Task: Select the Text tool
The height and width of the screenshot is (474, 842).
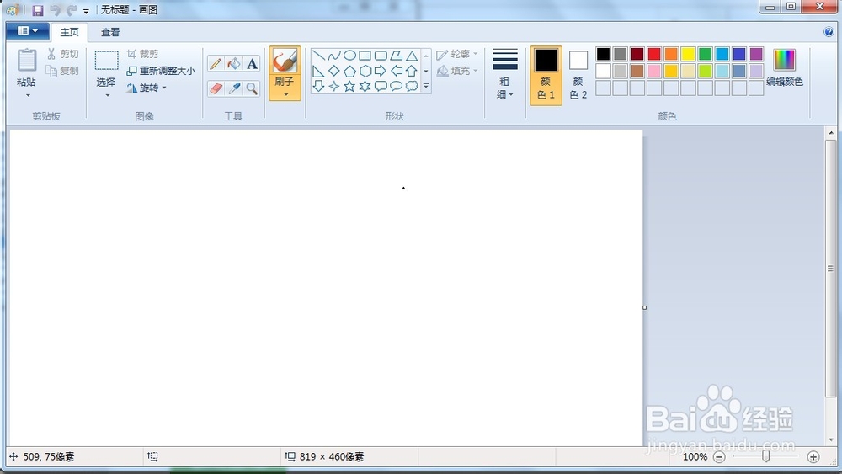Action: click(x=252, y=64)
